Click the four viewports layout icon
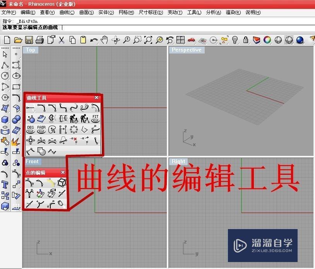This screenshot has width=315, height=269. [180, 40]
